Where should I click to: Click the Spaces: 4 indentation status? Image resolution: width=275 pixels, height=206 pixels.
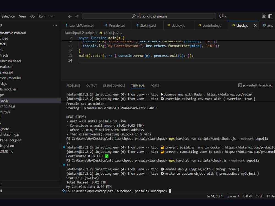pyautogui.click(x=233, y=196)
